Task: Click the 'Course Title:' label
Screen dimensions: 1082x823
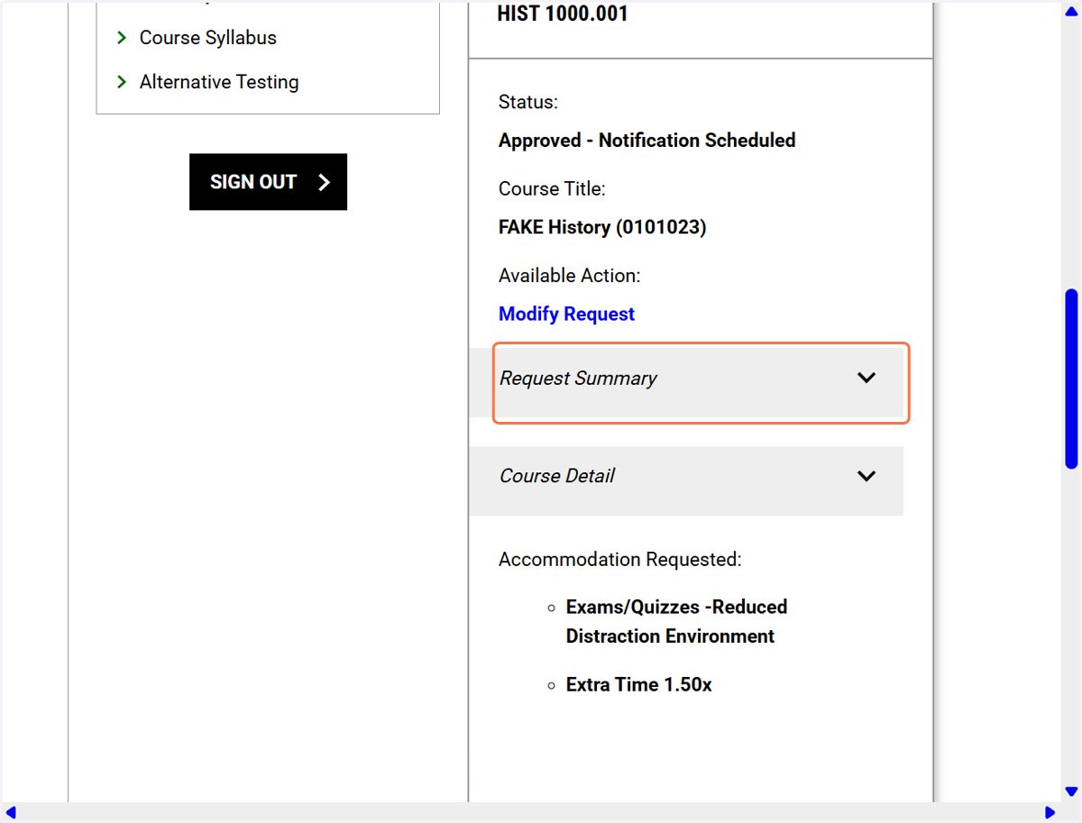Action: 552,189
